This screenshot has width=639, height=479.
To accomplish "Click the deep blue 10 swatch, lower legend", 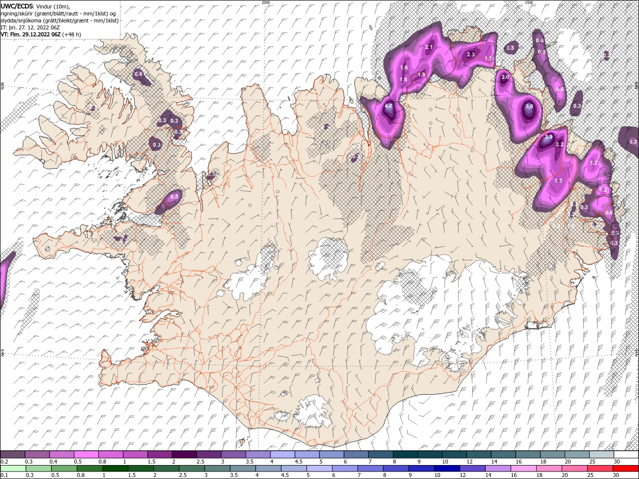I will point(447,468).
